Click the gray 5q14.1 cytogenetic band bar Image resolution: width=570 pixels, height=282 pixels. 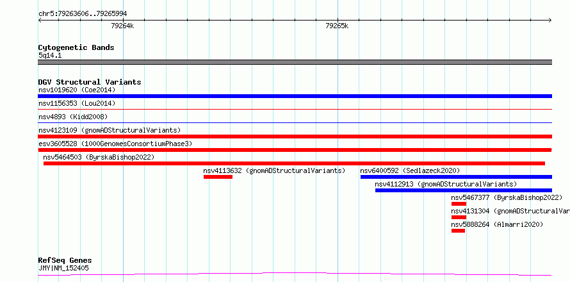point(295,62)
